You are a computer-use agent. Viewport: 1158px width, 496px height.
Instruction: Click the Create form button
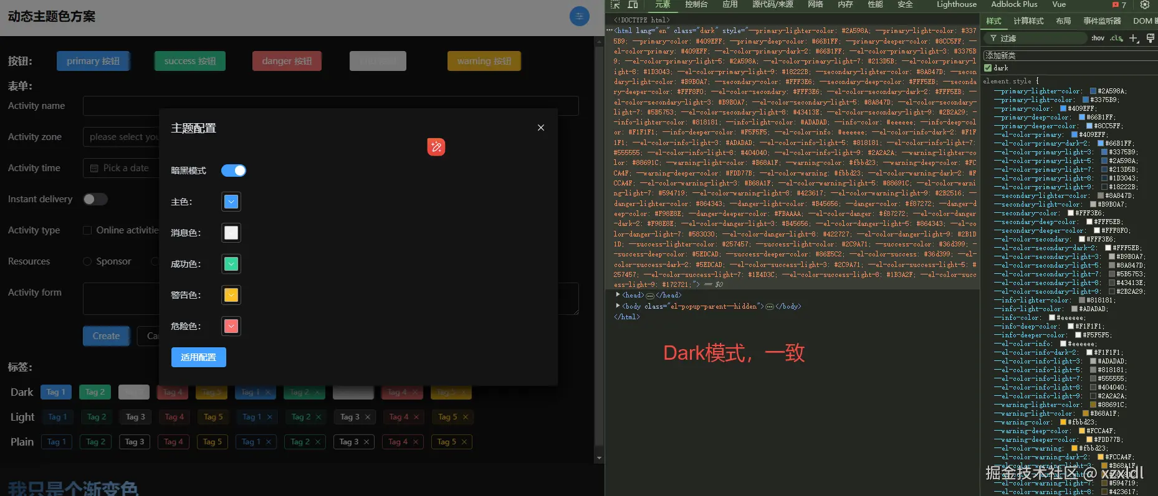[x=107, y=336]
